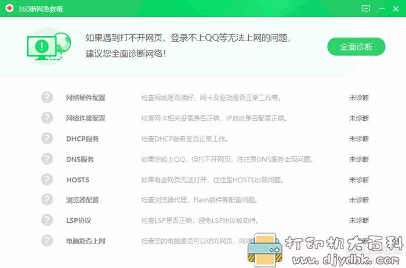Click description 检查LSP是否正确
The height and width of the screenshot is (268, 406).
(200, 220)
